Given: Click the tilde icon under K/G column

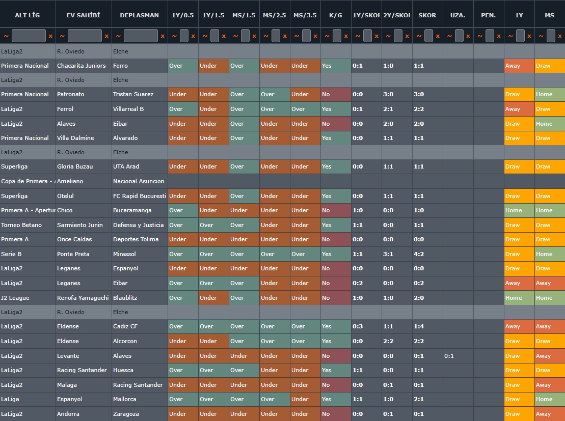Looking at the screenshot, I should [327, 36].
